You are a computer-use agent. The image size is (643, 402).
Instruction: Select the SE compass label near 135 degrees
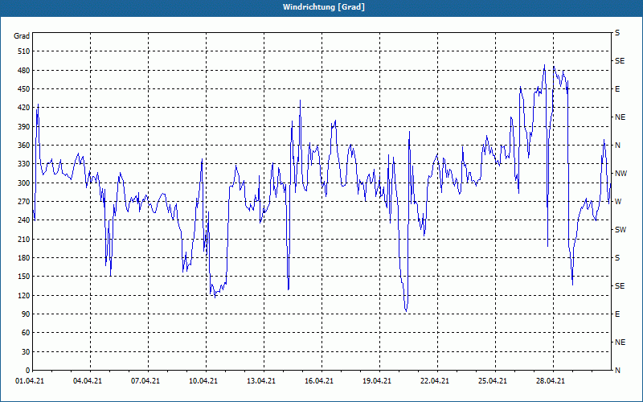click(x=620, y=286)
